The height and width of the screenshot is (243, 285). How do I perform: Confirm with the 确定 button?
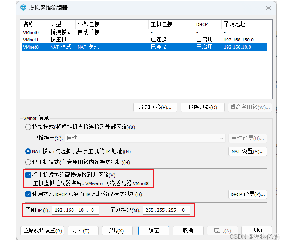tap(154, 231)
